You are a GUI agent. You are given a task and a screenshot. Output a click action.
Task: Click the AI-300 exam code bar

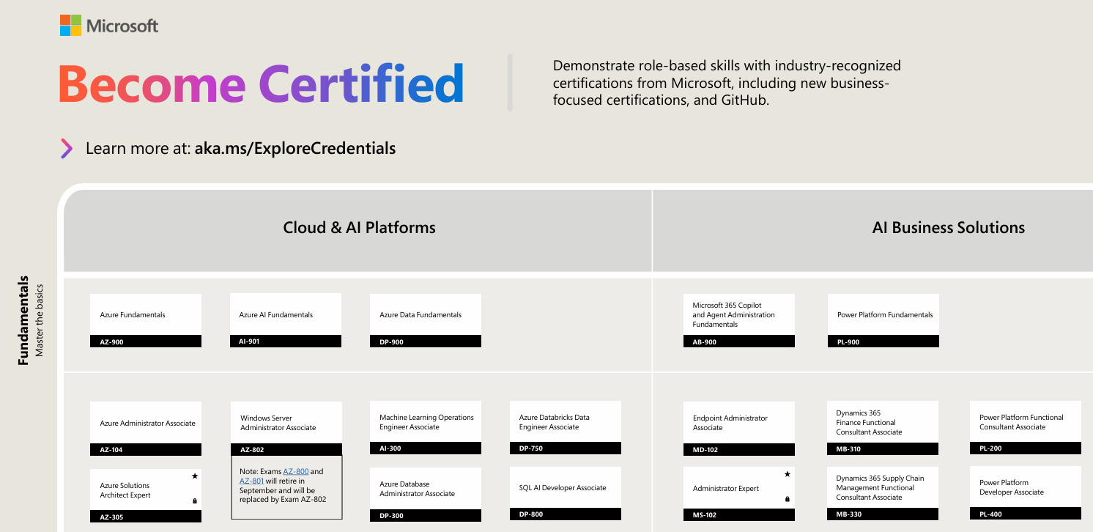coord(426,448)
